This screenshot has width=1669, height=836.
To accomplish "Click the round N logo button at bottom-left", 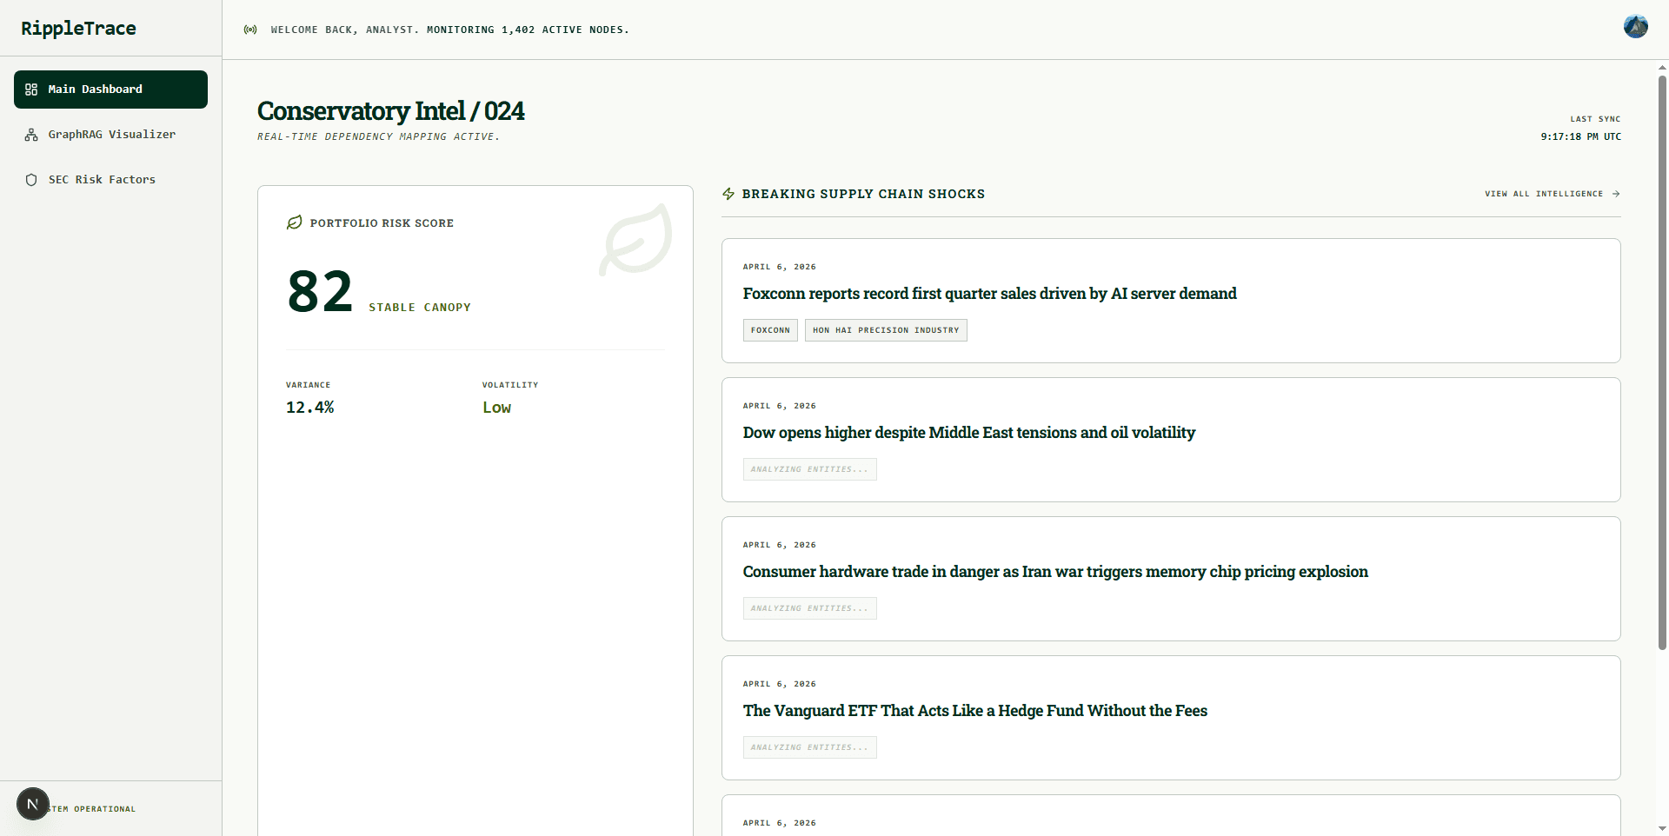I will coord(33,804).
